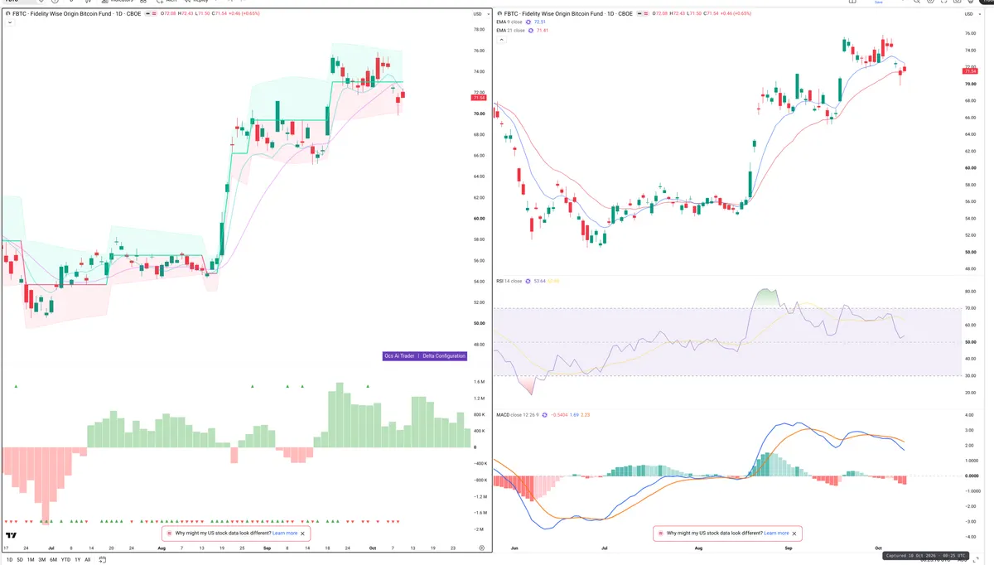994x565 pixels.
Task: Click the market status badge beside left chart title
Action: (151, 14)
